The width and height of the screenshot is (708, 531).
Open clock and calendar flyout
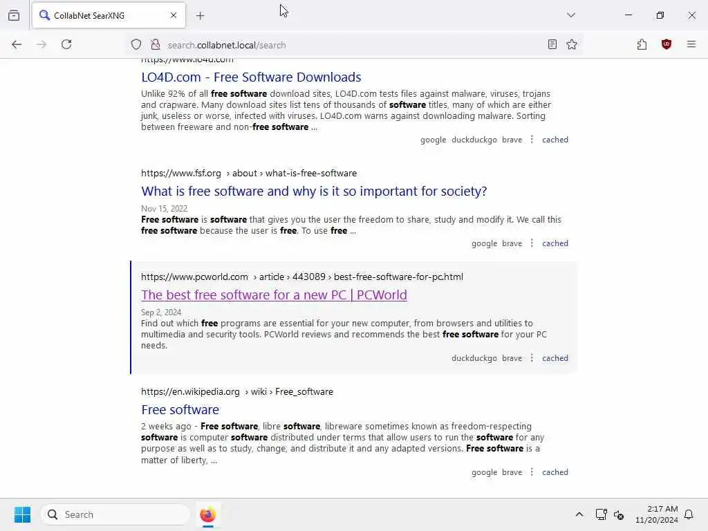pos(657,514)
